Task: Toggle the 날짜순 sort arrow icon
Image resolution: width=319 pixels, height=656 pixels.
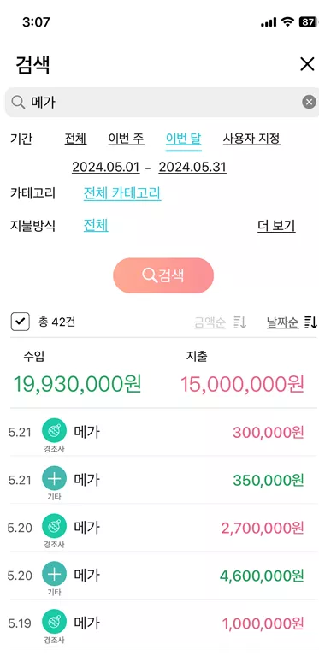Action: [311, 322]
